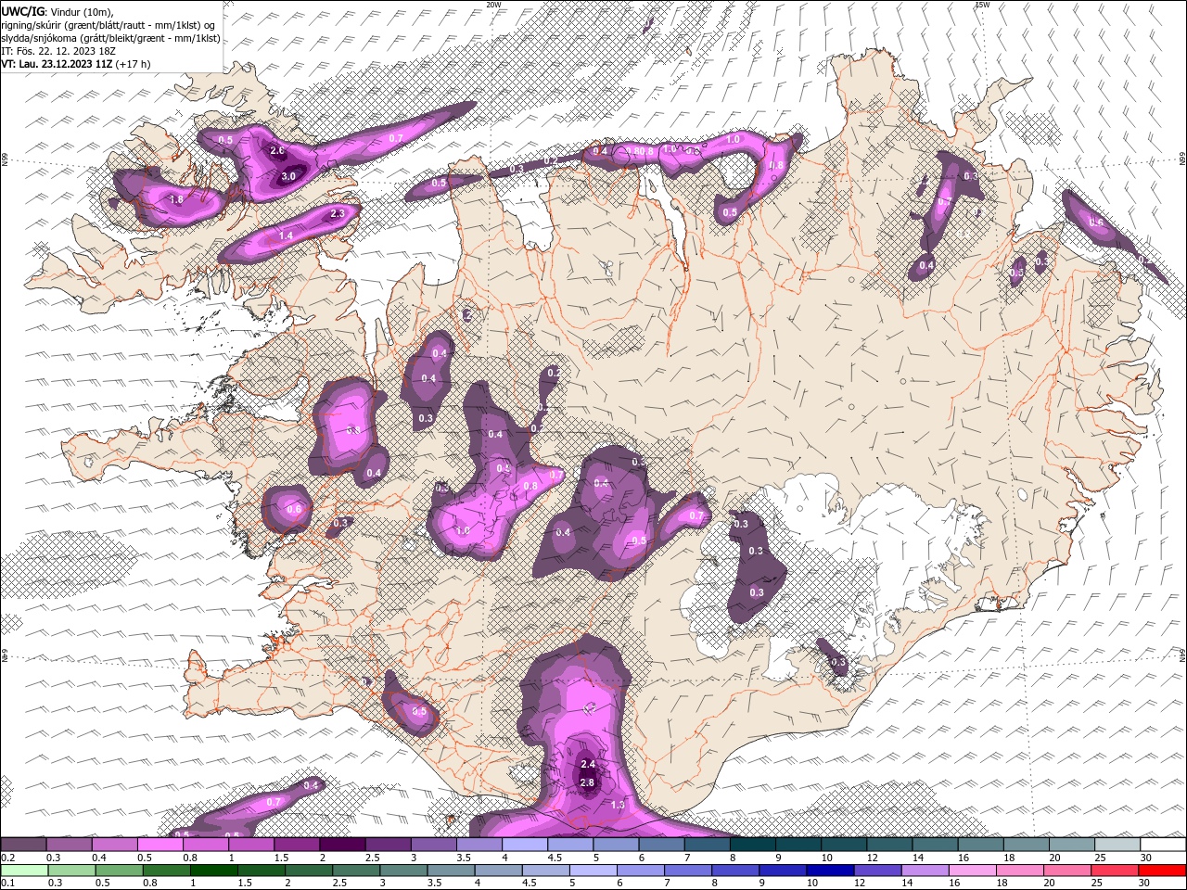Click the 2.3 precipitation value
The width and height of the screenshot is (1187, 890).
(338, 213)
